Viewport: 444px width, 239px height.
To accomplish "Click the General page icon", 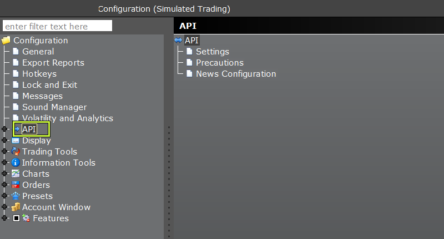I will click(x=16, y=51).
